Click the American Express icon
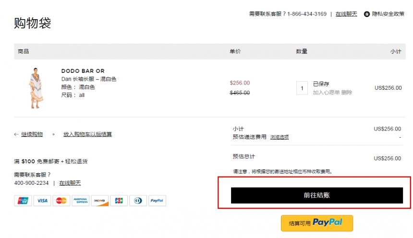 pos(81,201)
